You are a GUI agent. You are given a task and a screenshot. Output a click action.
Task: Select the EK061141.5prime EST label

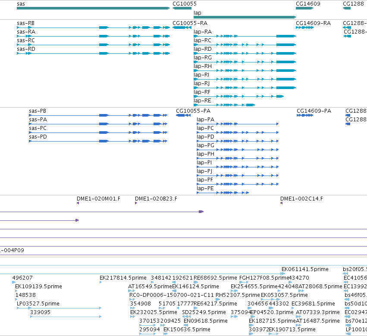pos(305,269)
